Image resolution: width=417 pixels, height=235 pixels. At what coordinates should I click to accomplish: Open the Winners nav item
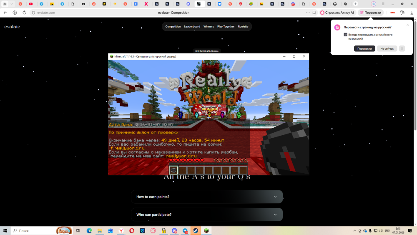[208, 27]
